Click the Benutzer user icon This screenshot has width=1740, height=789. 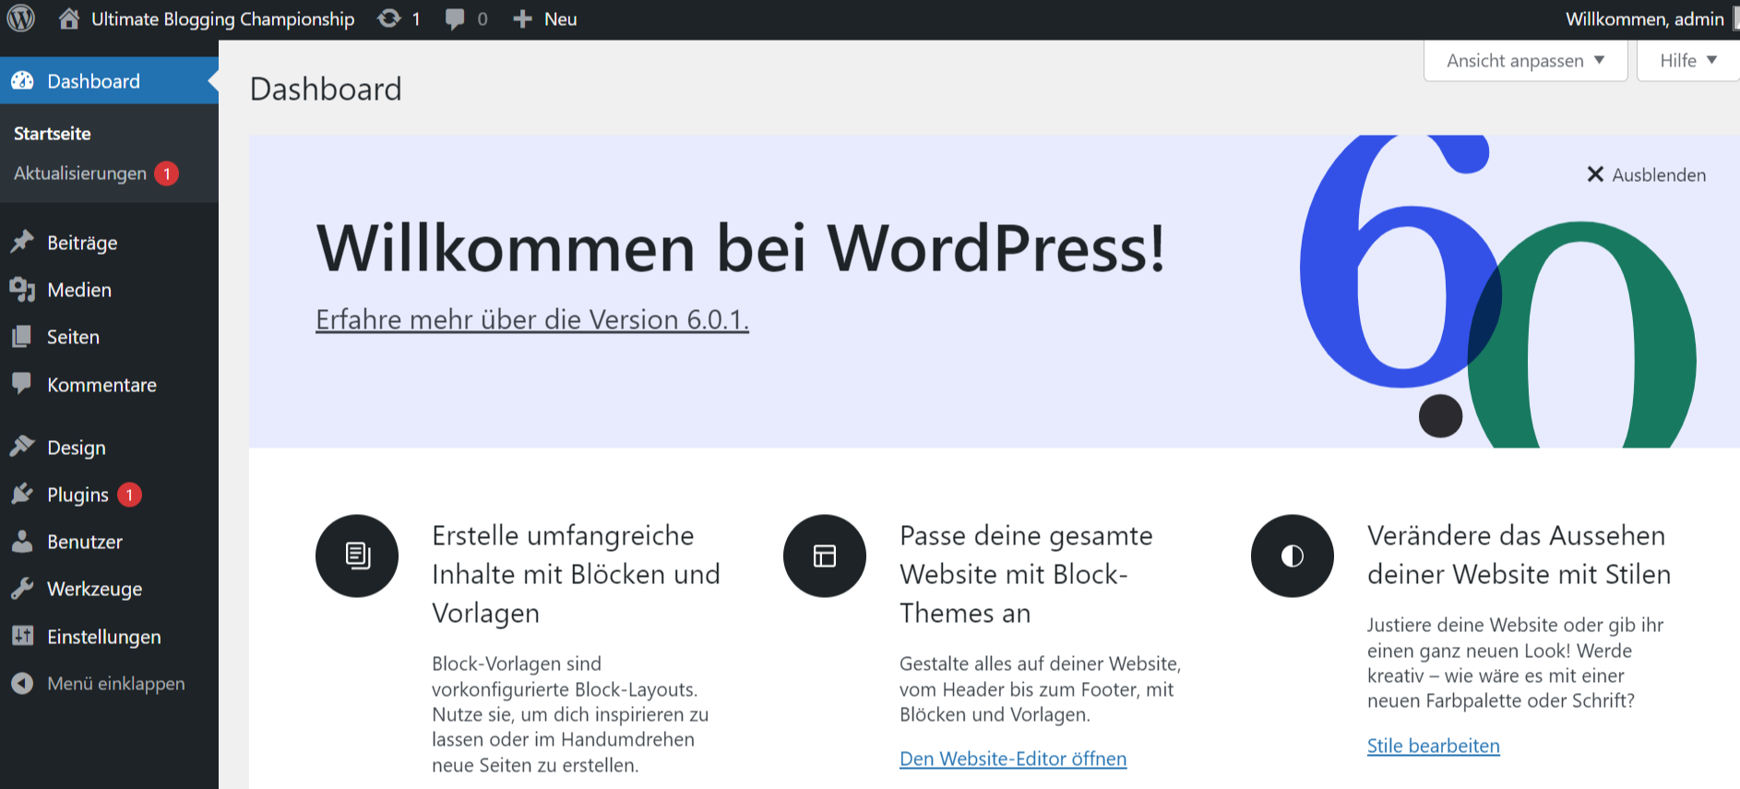[22, 542]
